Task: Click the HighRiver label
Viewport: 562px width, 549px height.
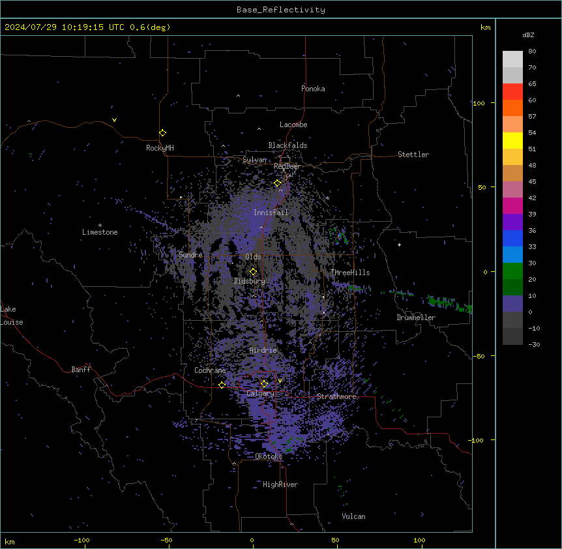Action: click(280, 484)
